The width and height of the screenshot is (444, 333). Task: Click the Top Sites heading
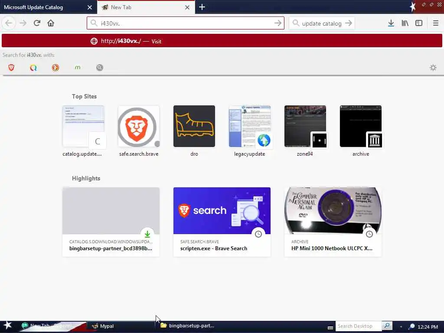point(84,96)
